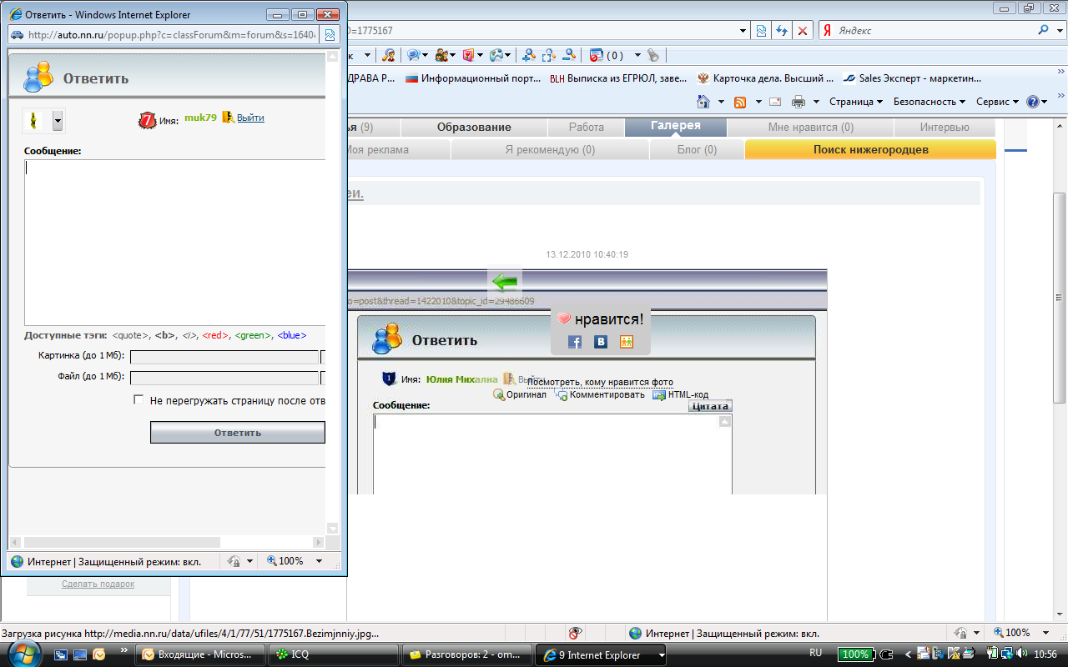Toggle 'Не перегружать страницу' checkbox
Viewport: 1068px width, 667px height.
[139, 400]
